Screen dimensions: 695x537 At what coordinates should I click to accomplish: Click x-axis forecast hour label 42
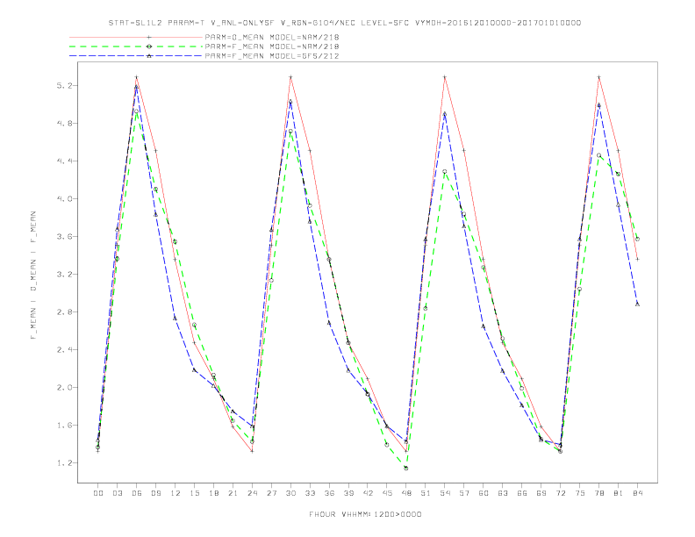pyautogui.click(x=368, y=493)
